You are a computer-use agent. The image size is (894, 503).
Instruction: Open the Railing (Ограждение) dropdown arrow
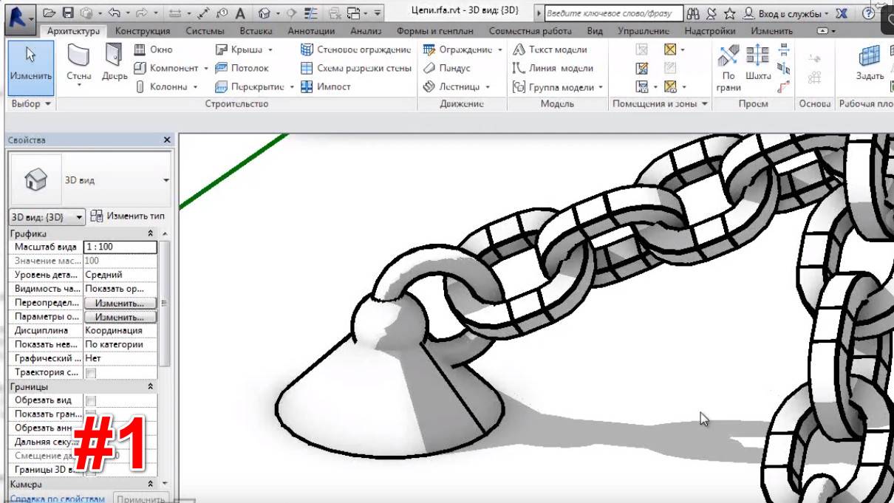tap(500, 50)
